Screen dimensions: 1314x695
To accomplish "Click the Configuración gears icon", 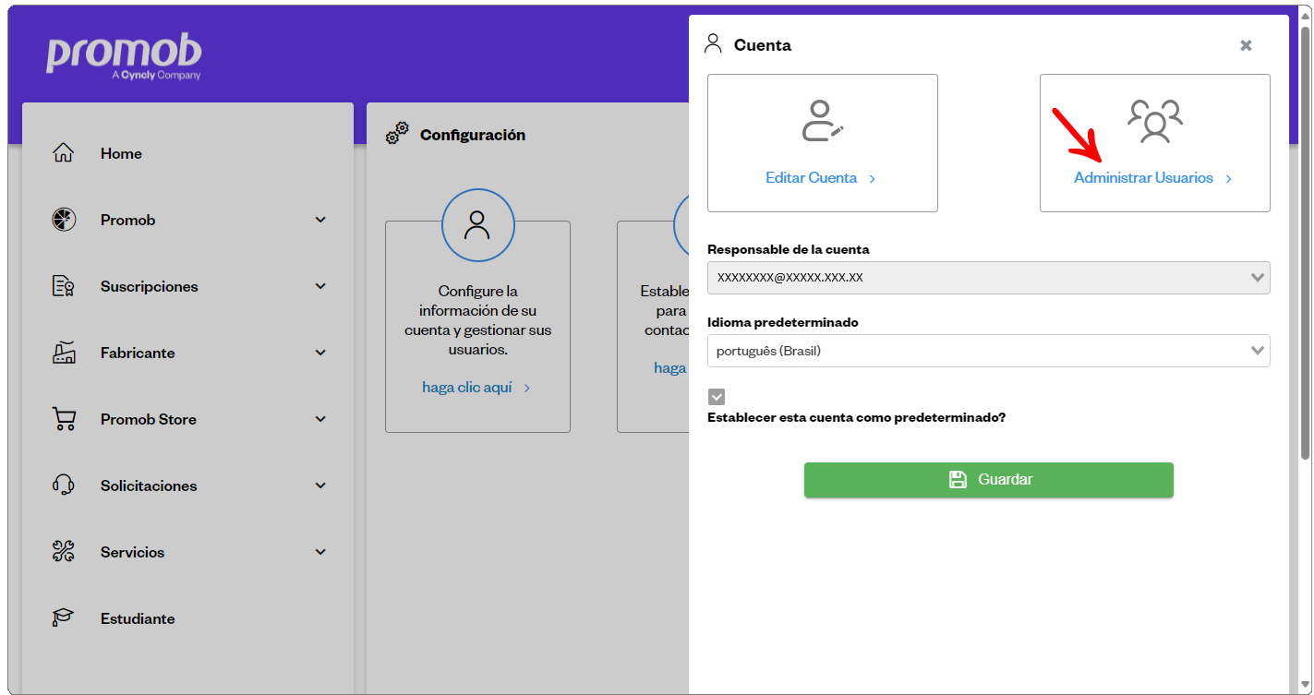I will pos(397,134).
